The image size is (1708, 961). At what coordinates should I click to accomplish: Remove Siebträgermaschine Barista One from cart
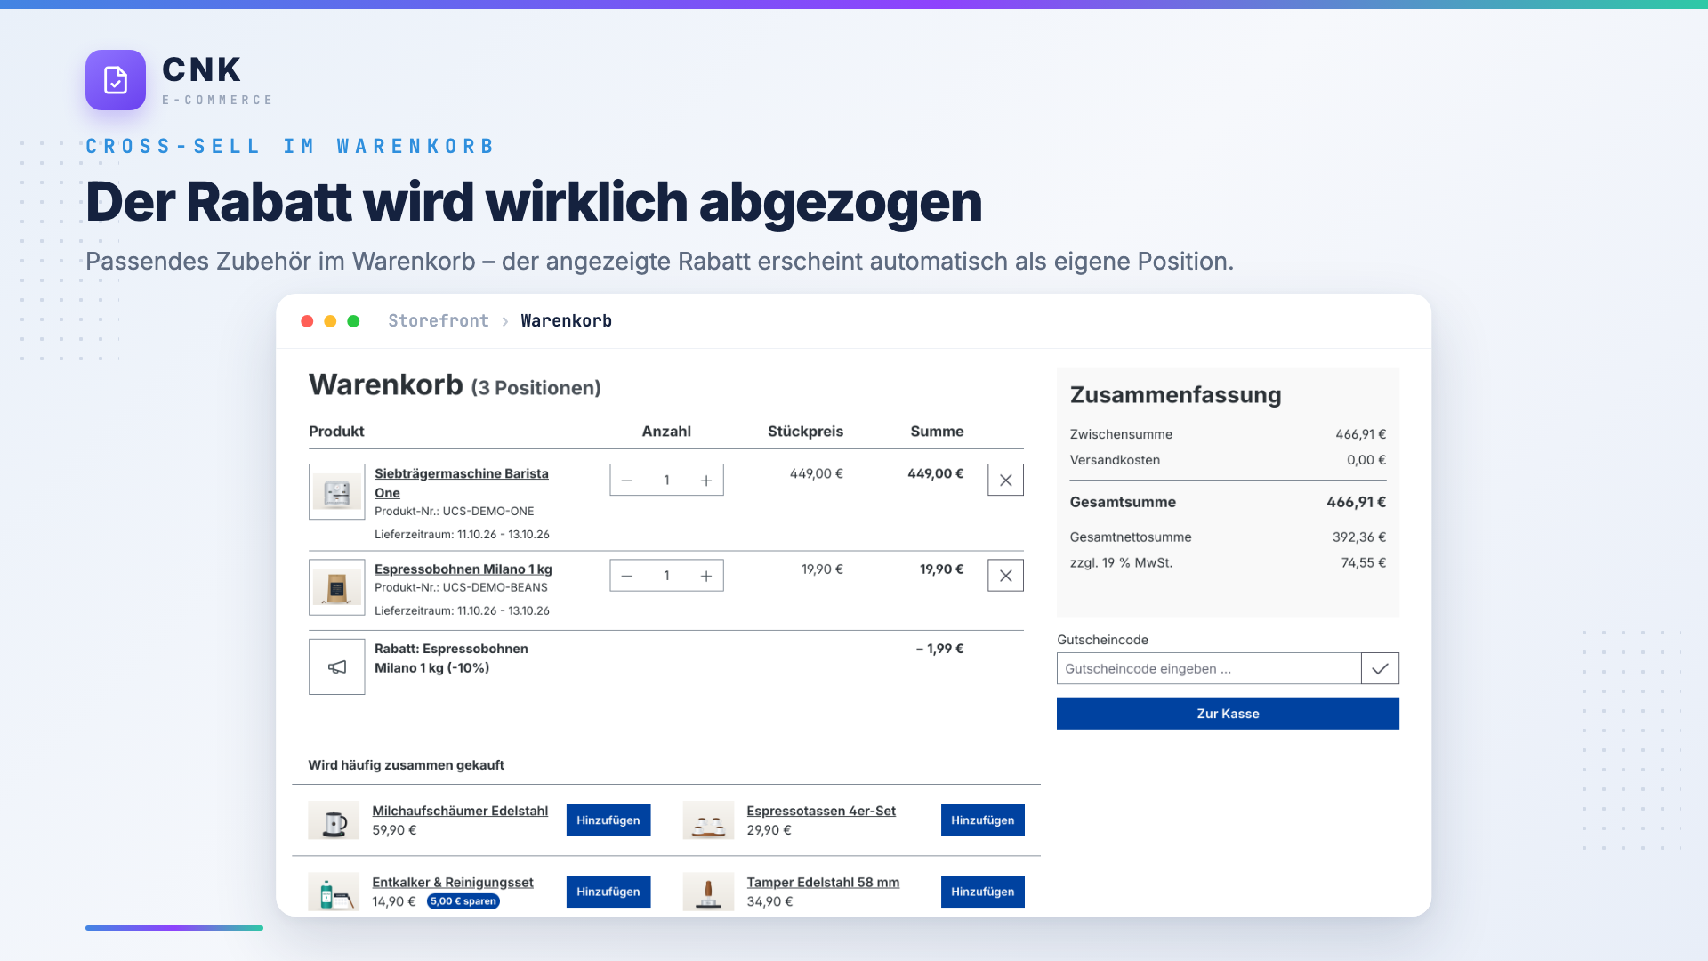click(1005, 480)
